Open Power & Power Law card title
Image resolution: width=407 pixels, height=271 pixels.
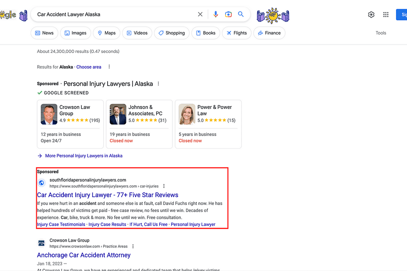pos(215,110)
